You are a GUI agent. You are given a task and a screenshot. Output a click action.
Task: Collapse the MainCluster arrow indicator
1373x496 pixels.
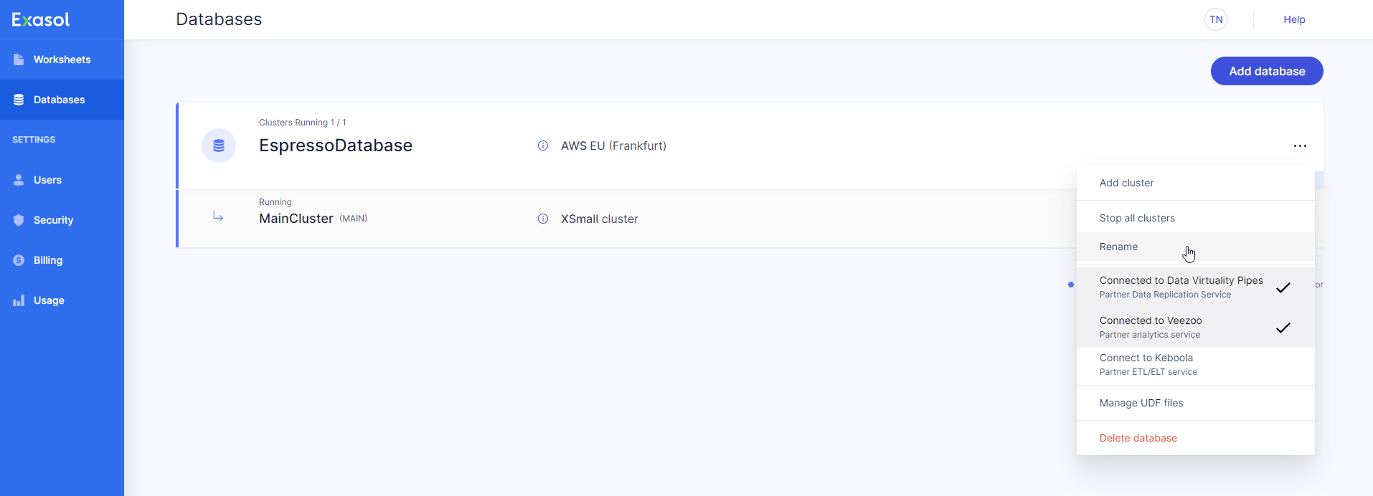[x=218, y=217]
